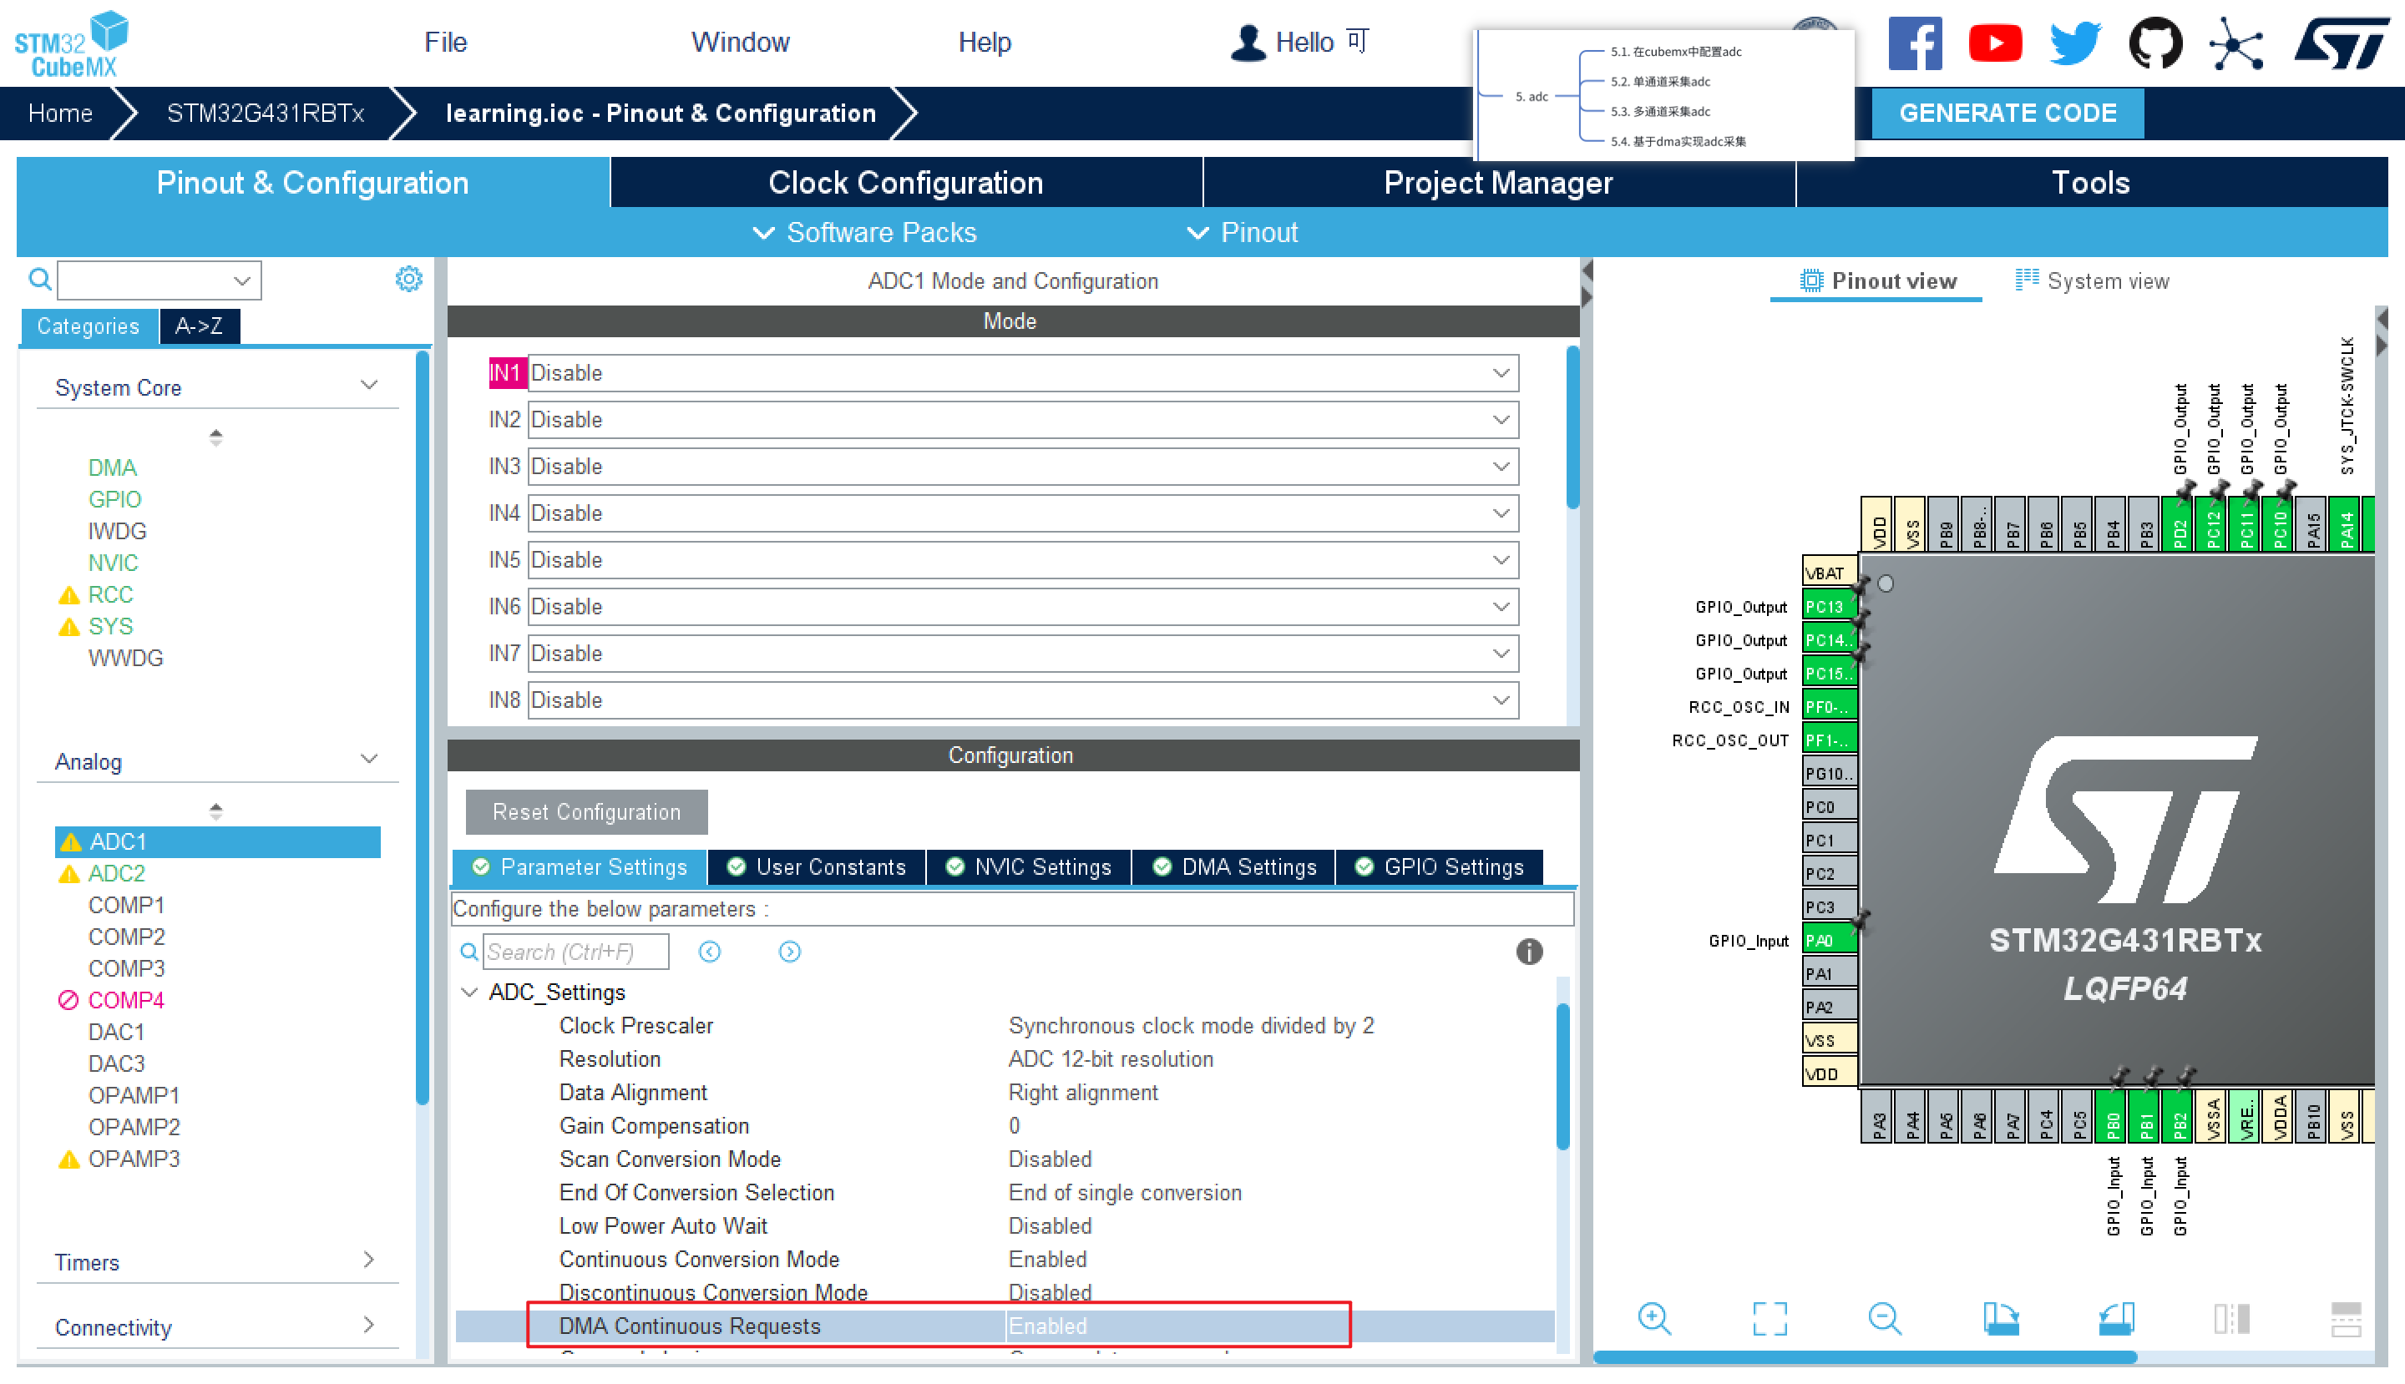The width and height of the screenshot is (2405, 1384).
Task: Click the GENERATE CODE button
Action: pos(2008,114)
